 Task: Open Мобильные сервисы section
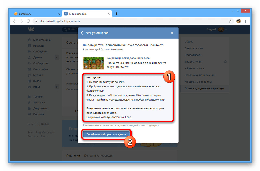click(198, 82)
